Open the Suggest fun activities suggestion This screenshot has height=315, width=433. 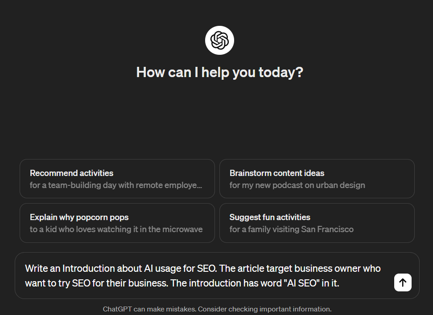pyautogui.click(x=317, y=223)
